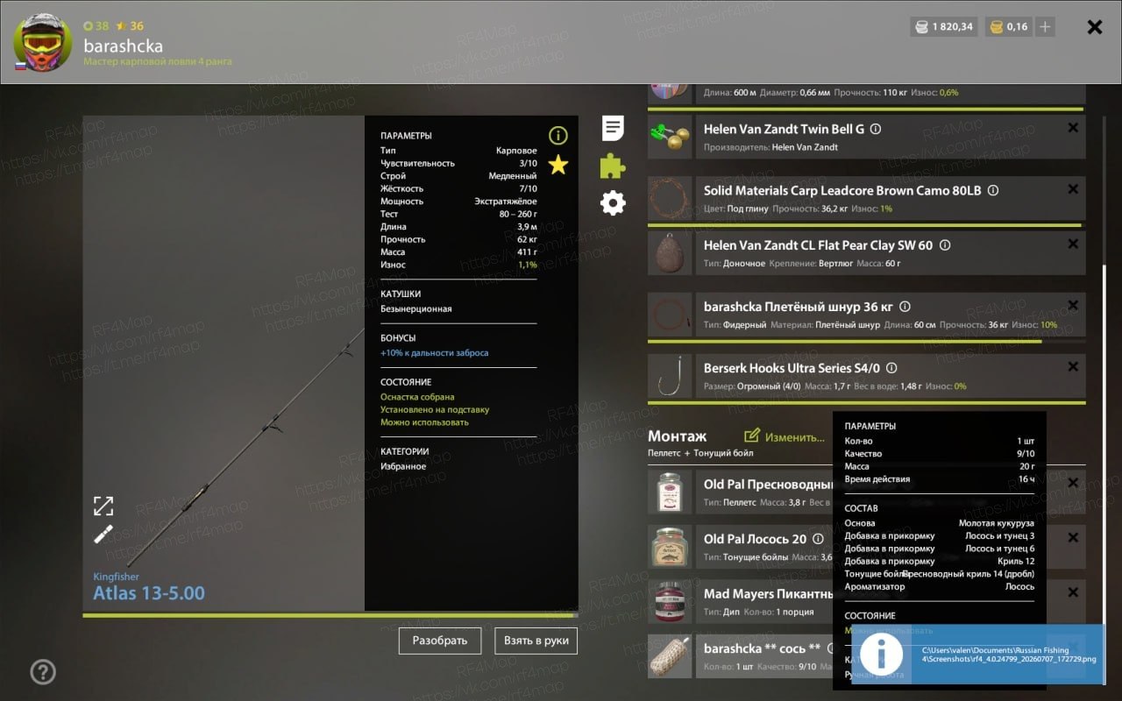1122x701 pixels.
Task: Remove barashcka Плетёный шнур 36 кг leader
Action: pos(1073,306)
